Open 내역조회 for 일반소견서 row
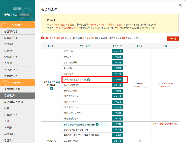Screen dimensions: 185x143 point(117,57)
